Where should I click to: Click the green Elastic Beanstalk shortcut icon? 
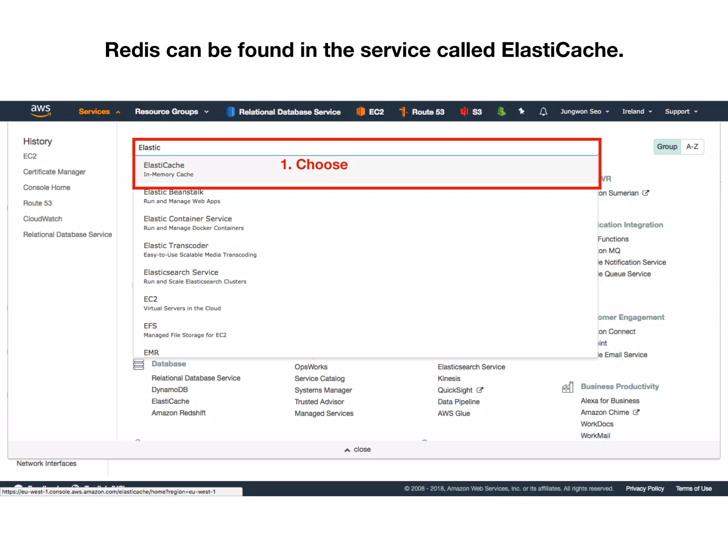tap(501, 112)
